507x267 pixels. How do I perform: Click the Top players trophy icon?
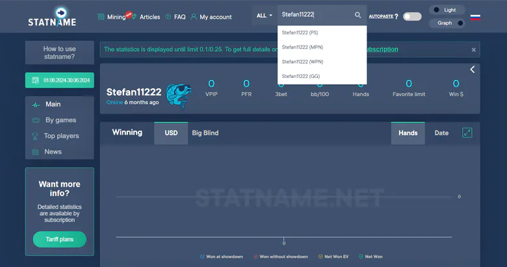[x=35, y=136]
